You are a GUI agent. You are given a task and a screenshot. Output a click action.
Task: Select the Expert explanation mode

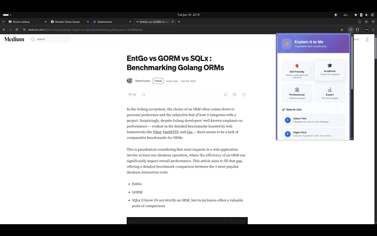click(x=329, y=93)
